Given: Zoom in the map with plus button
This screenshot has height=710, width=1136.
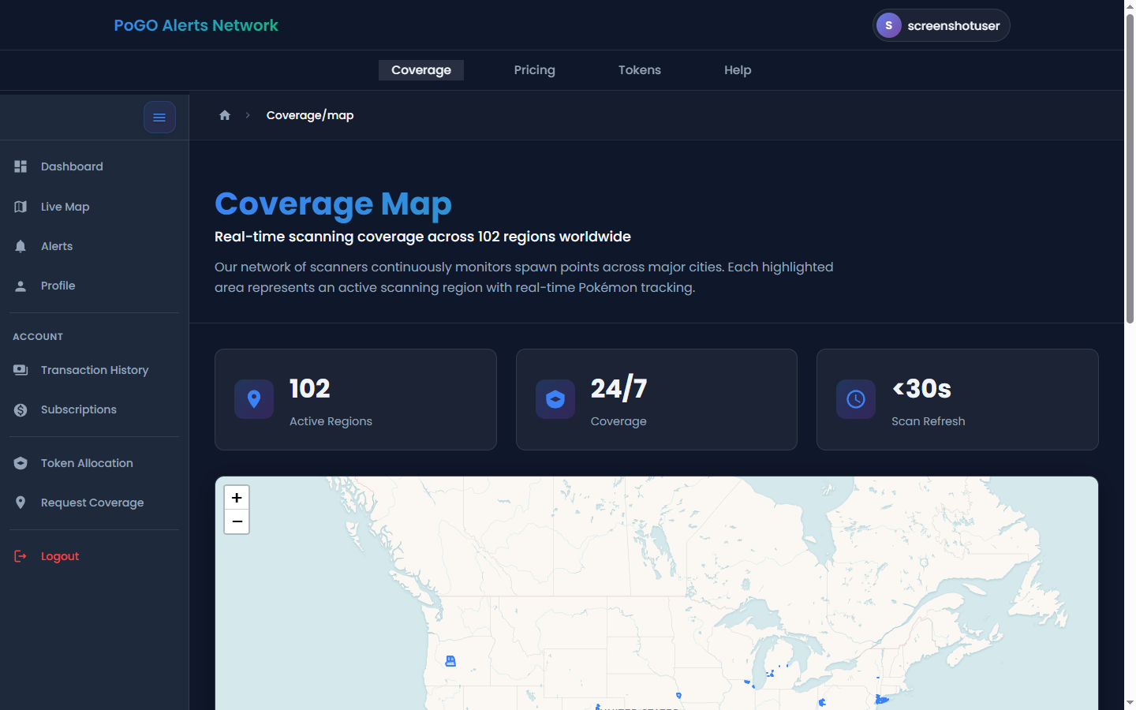Looking at the screenshot, I should (x=237, y=497).
